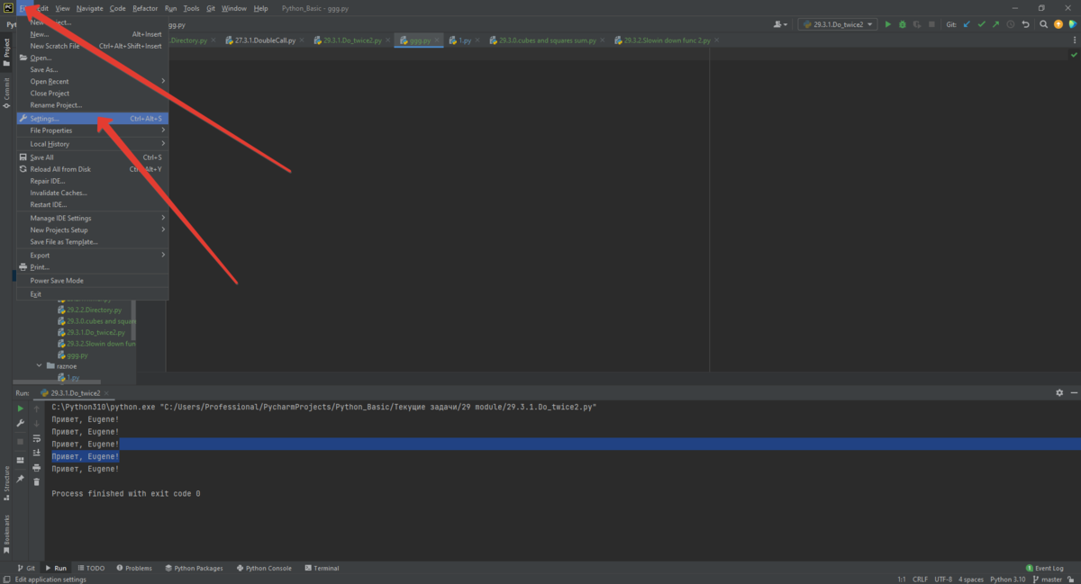
Task: Start debugging with the green bug icon
Action: [x=903, y=24]
